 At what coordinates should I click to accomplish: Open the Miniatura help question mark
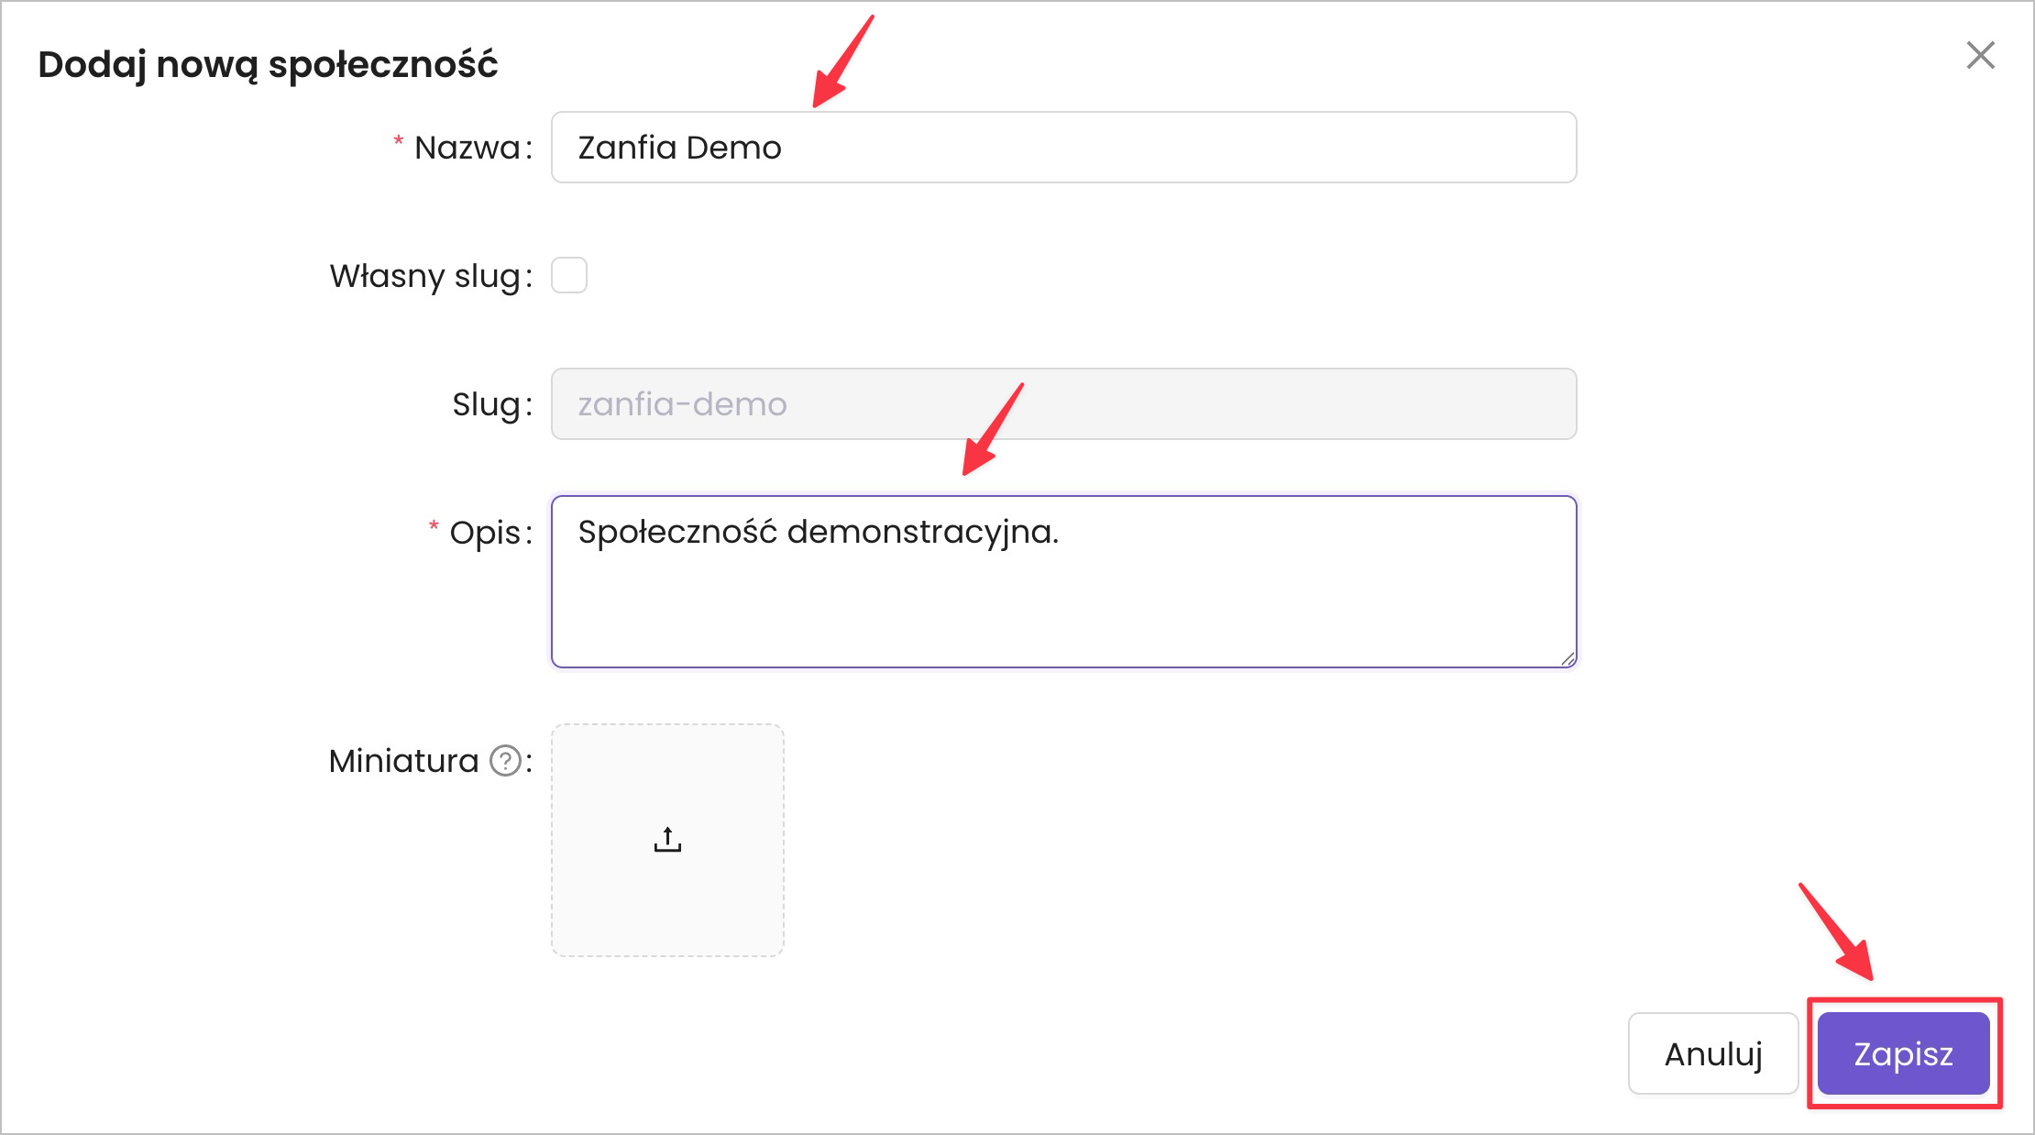pyautogui.click(x=505, y=761)
